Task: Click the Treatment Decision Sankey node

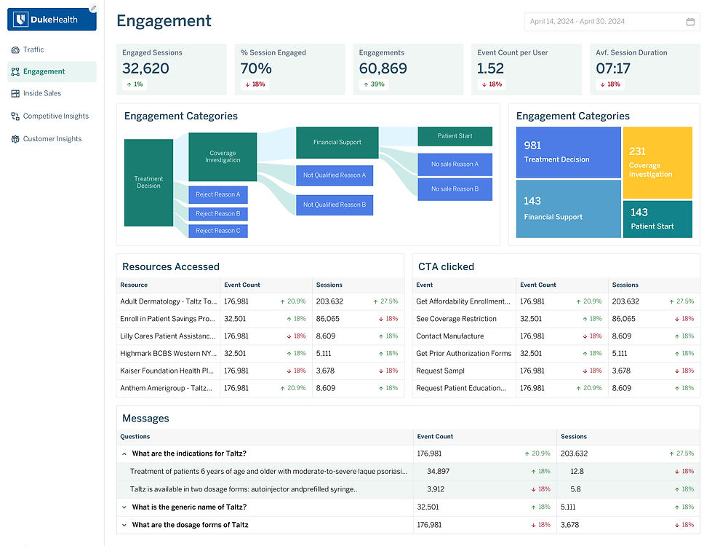Action: tap(148, 182)
